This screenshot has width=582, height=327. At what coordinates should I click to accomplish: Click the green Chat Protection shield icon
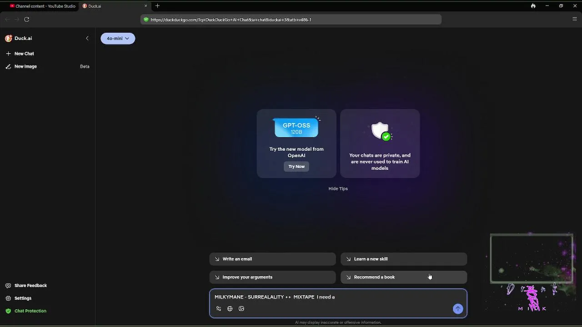[x=8, y=311]
